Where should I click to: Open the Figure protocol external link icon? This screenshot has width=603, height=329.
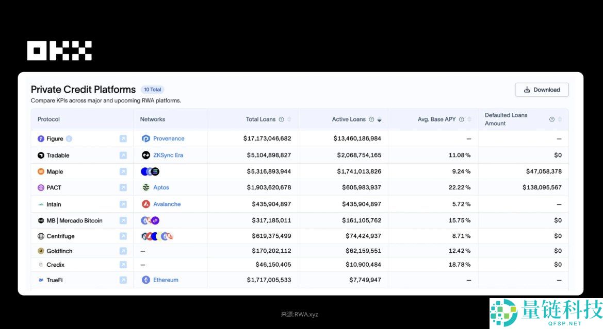tap(123, 138)
